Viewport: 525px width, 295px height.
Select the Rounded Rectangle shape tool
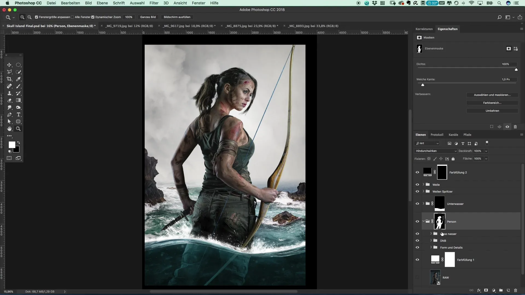point(18,122)
